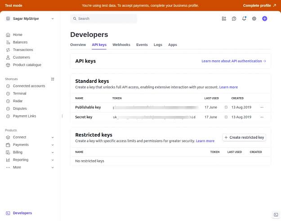The height and width of the screenshot is (221, 281).
Task: Expand the Payments product section
Action: click(x=53, y=145)
